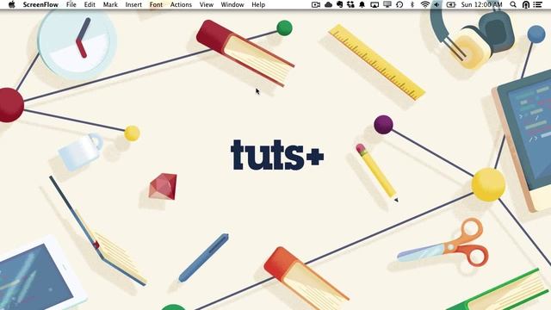
Task: Open the Time Machine status menu
Action: point(399,4)
